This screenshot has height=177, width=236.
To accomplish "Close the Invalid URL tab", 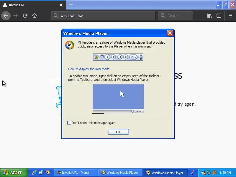I will pyautogui.click(x=61, y=5).
